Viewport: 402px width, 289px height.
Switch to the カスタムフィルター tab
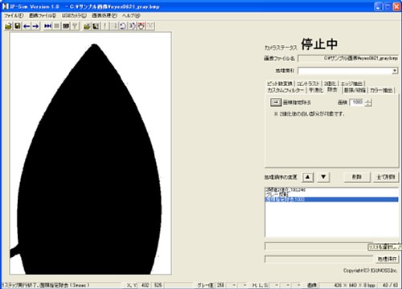[285, 90]
